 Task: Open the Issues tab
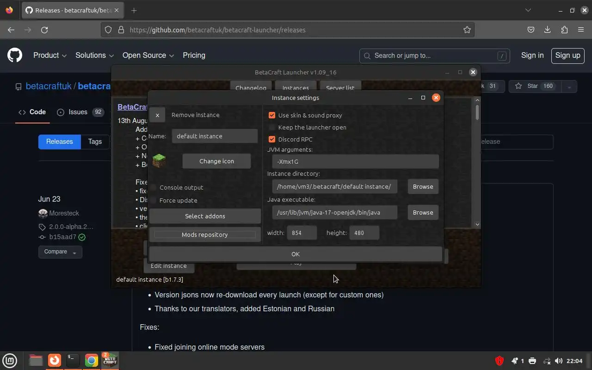click(80, 112)
